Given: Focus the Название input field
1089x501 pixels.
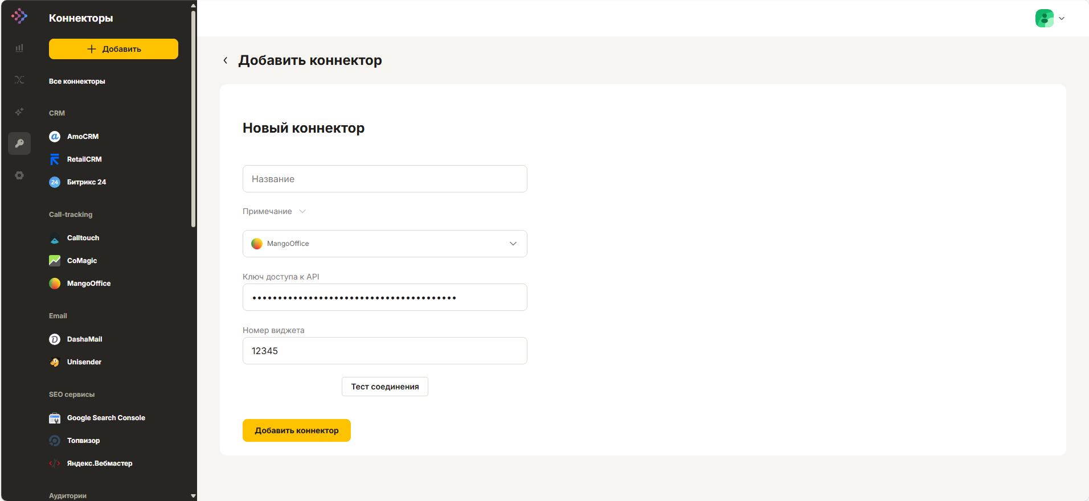Looking at the screenshot, I should pyautogui.click(x=385, y=179).
